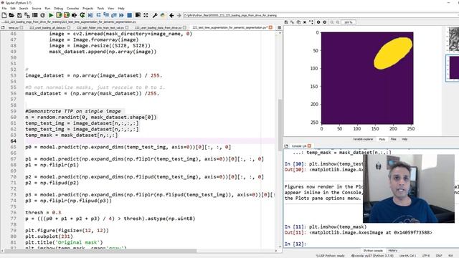Run current cell icon
Image resolution: width=459 pixels, height=258 pixels.
click(59, 15)
